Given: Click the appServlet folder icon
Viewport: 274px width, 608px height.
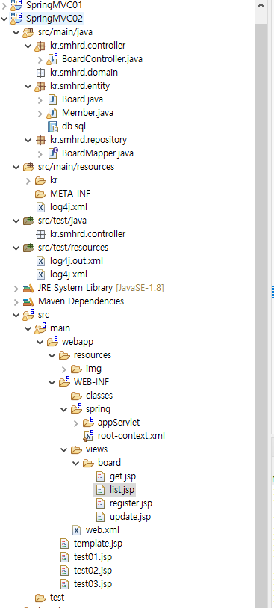Looking at the screenshot, I should pyautogui.click(x=88, y=422).
